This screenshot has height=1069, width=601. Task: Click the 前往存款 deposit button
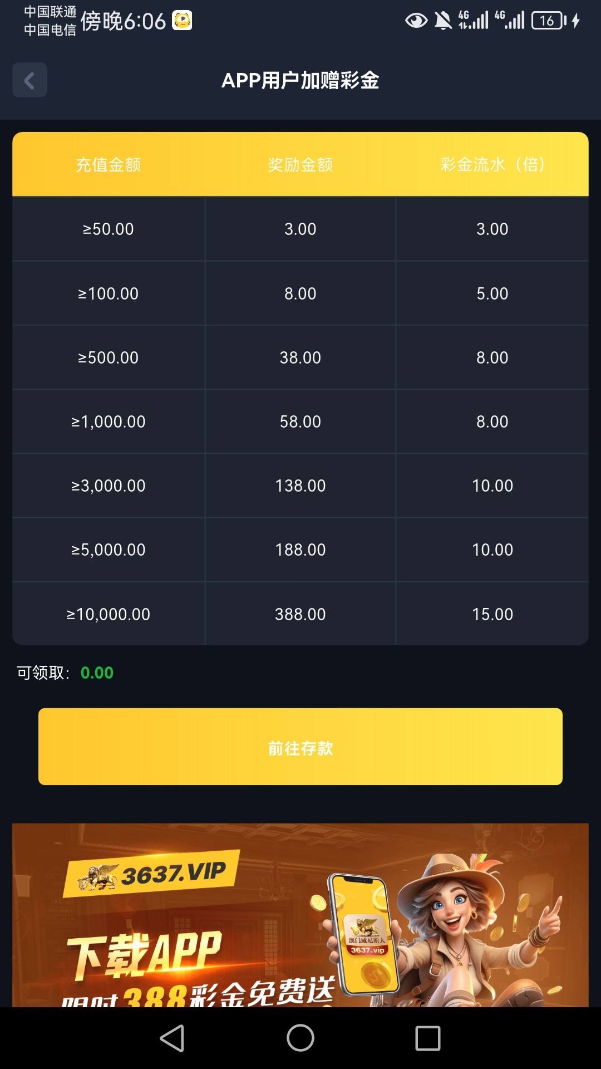[x=300, y=747]
